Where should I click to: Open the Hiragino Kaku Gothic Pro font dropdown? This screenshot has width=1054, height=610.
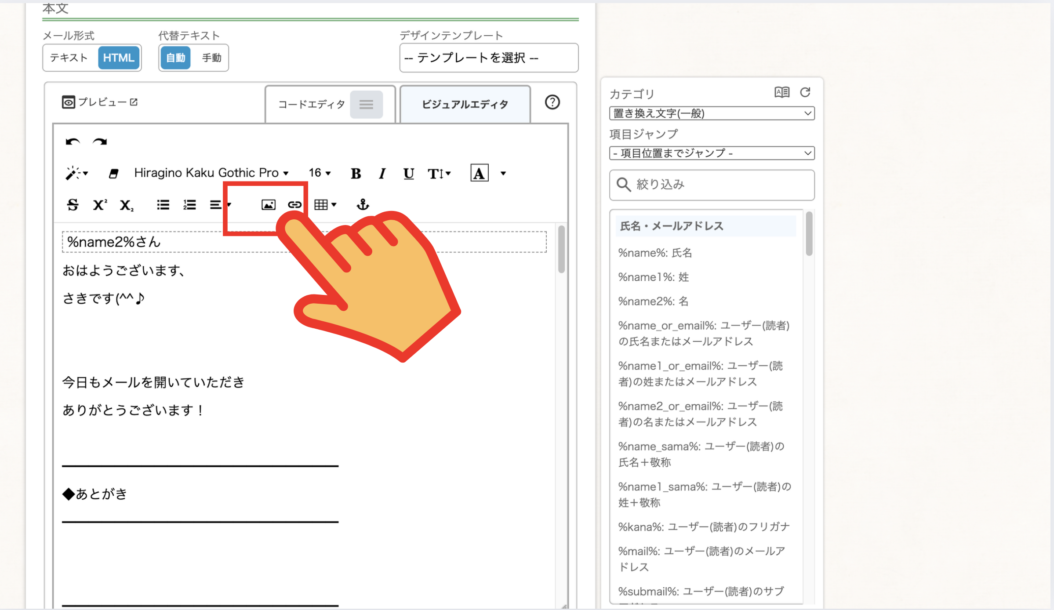click(211, 173)
